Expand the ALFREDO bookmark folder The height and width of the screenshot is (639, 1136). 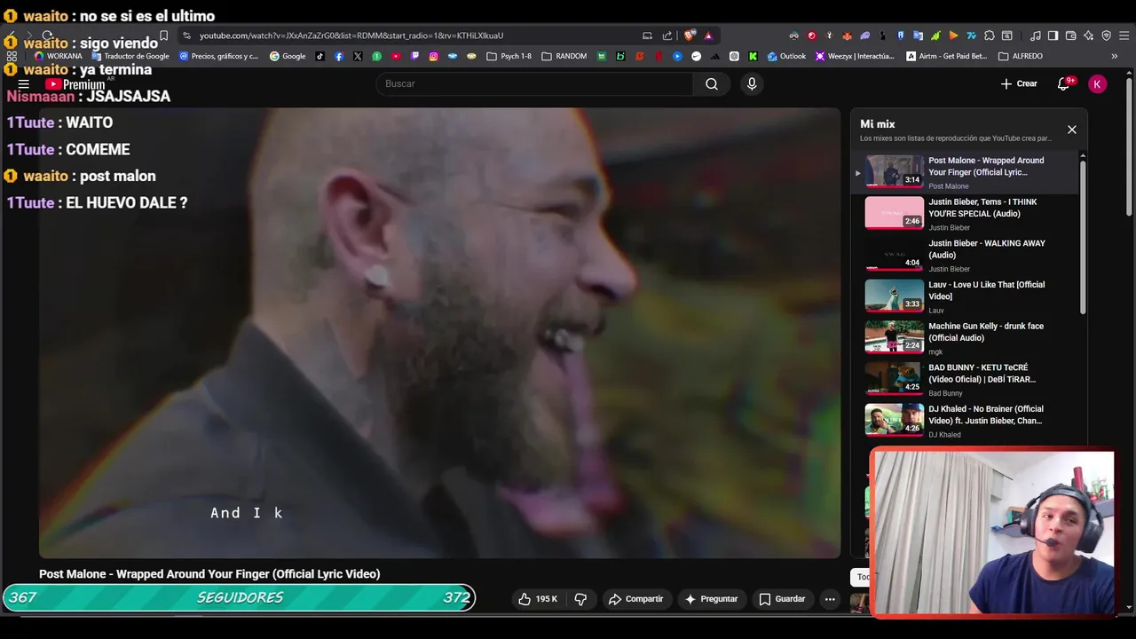click(x=1021, y=56)
